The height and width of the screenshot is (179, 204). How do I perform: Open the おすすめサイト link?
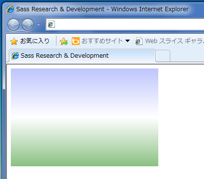point(102,41)
